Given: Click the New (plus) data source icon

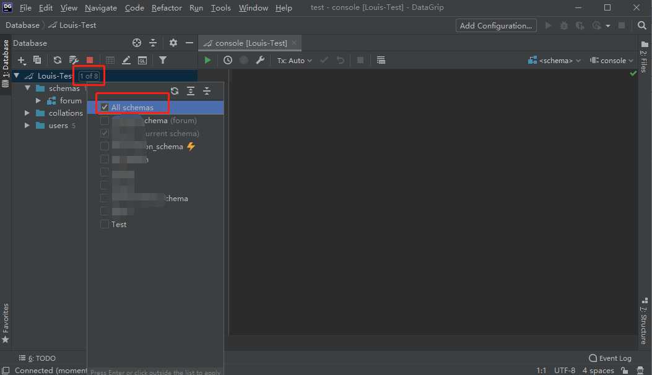Looking at the screenshot, I should (22, 60).
